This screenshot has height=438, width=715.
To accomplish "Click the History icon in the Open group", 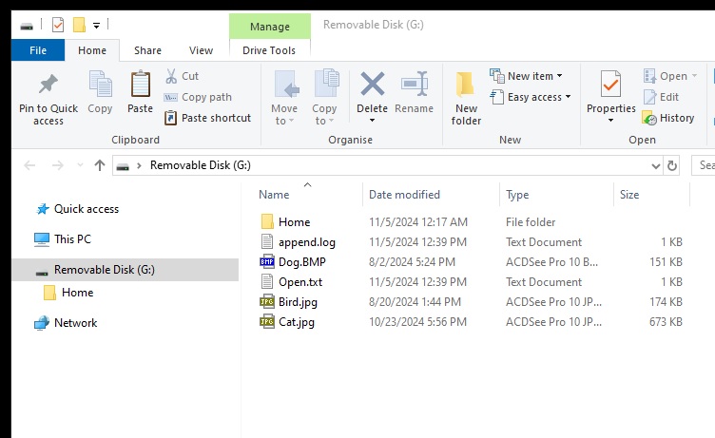I will (649, 118).
